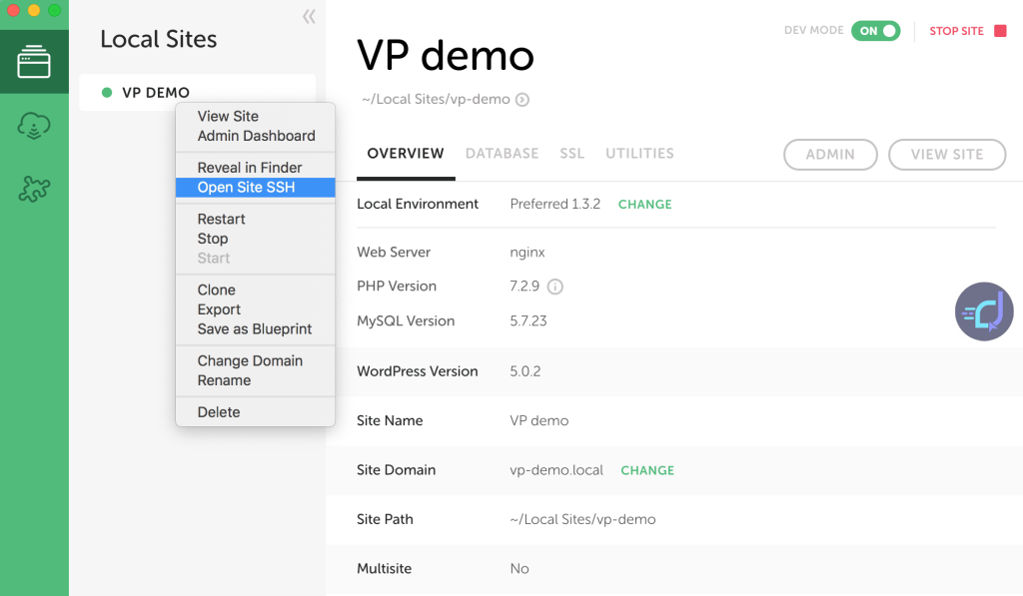This screenshot has height=596, width=1023.
Task: Select Open Site SSH menu item
Action: pyautogui.click(x=255, y=187)
